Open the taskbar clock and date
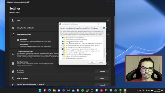Screen dimensions: 165x93 [158, 90]
